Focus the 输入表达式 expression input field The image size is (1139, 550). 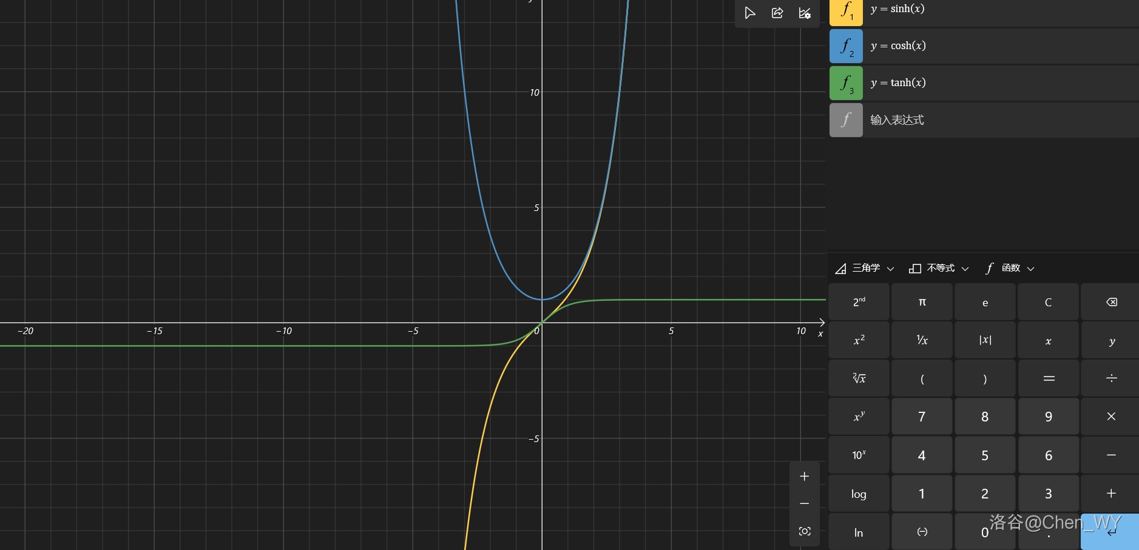(1001, 120)
